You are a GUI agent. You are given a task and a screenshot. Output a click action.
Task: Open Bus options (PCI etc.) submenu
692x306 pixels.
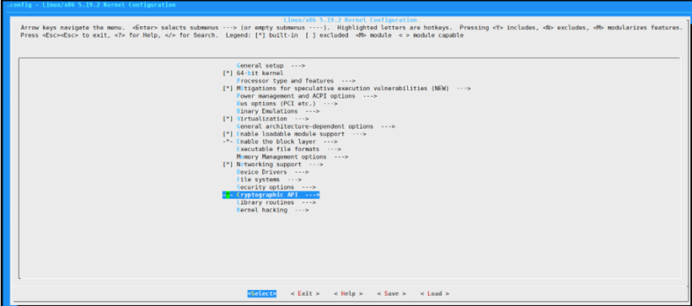(x=287, y=104)
